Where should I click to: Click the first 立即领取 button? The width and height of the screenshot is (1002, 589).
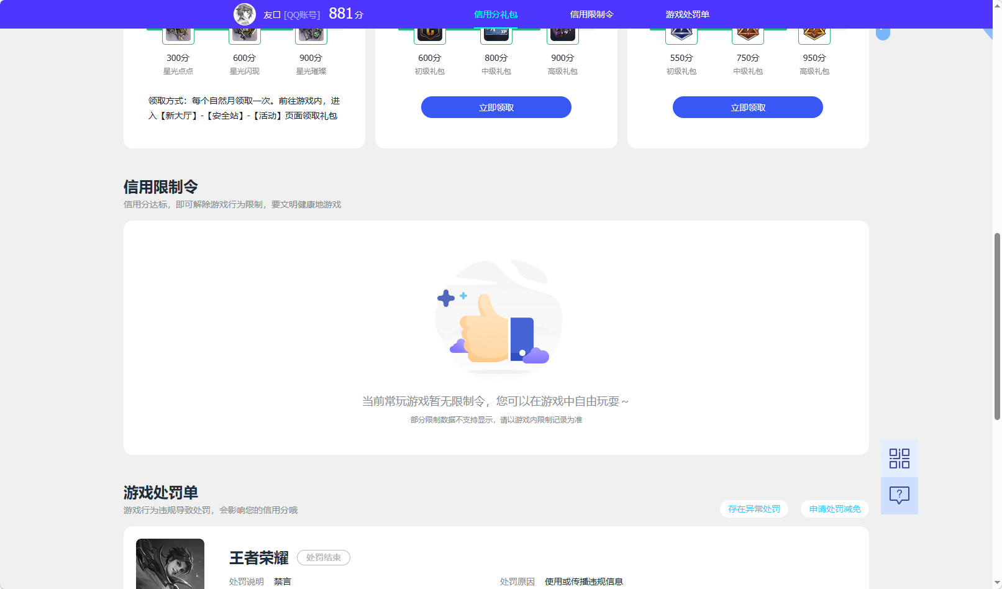pos(496,107)
